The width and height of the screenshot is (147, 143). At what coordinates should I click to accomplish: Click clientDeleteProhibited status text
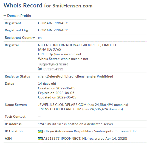pos(56,76)
